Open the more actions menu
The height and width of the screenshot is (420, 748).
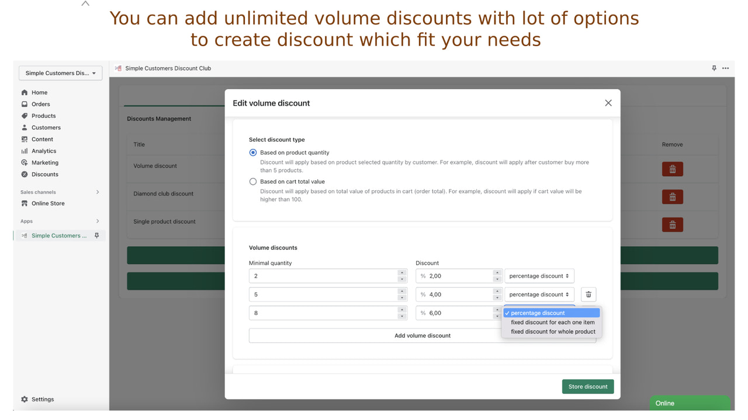click(x=725, y=68)
